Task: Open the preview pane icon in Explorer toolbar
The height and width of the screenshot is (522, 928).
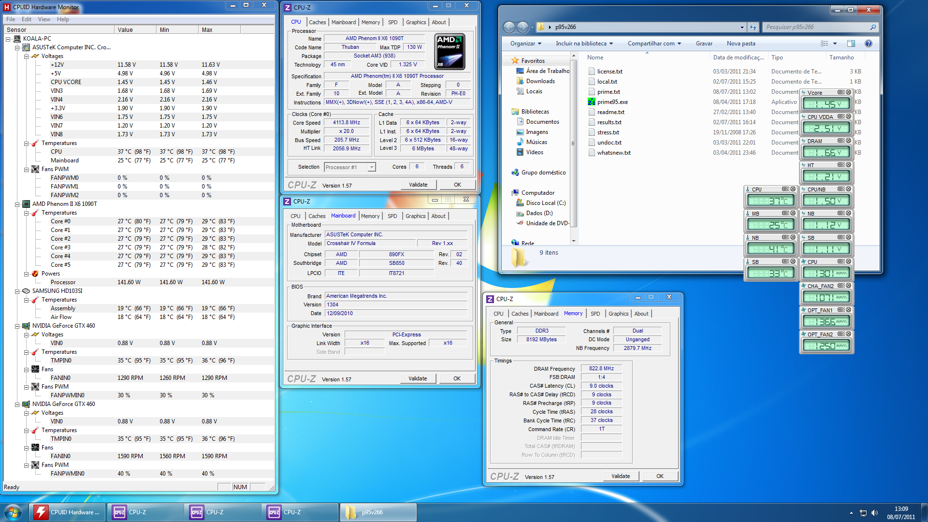Action: (x=851, y=43)
